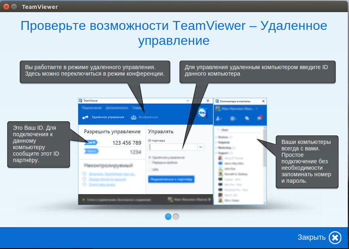The image size is (349, 249).
Task: Close the Компьютеры и контакты panel via its X
Action: (263, 101)
